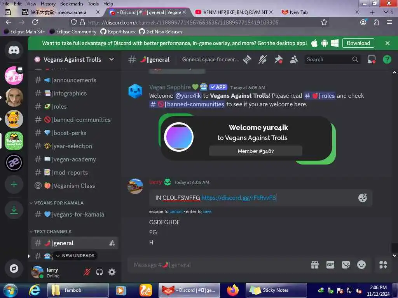Image resolution: width=398 pixels, height=298 pixels.
Task: Click the @yure4ik mention
Action: click(188, 96)
